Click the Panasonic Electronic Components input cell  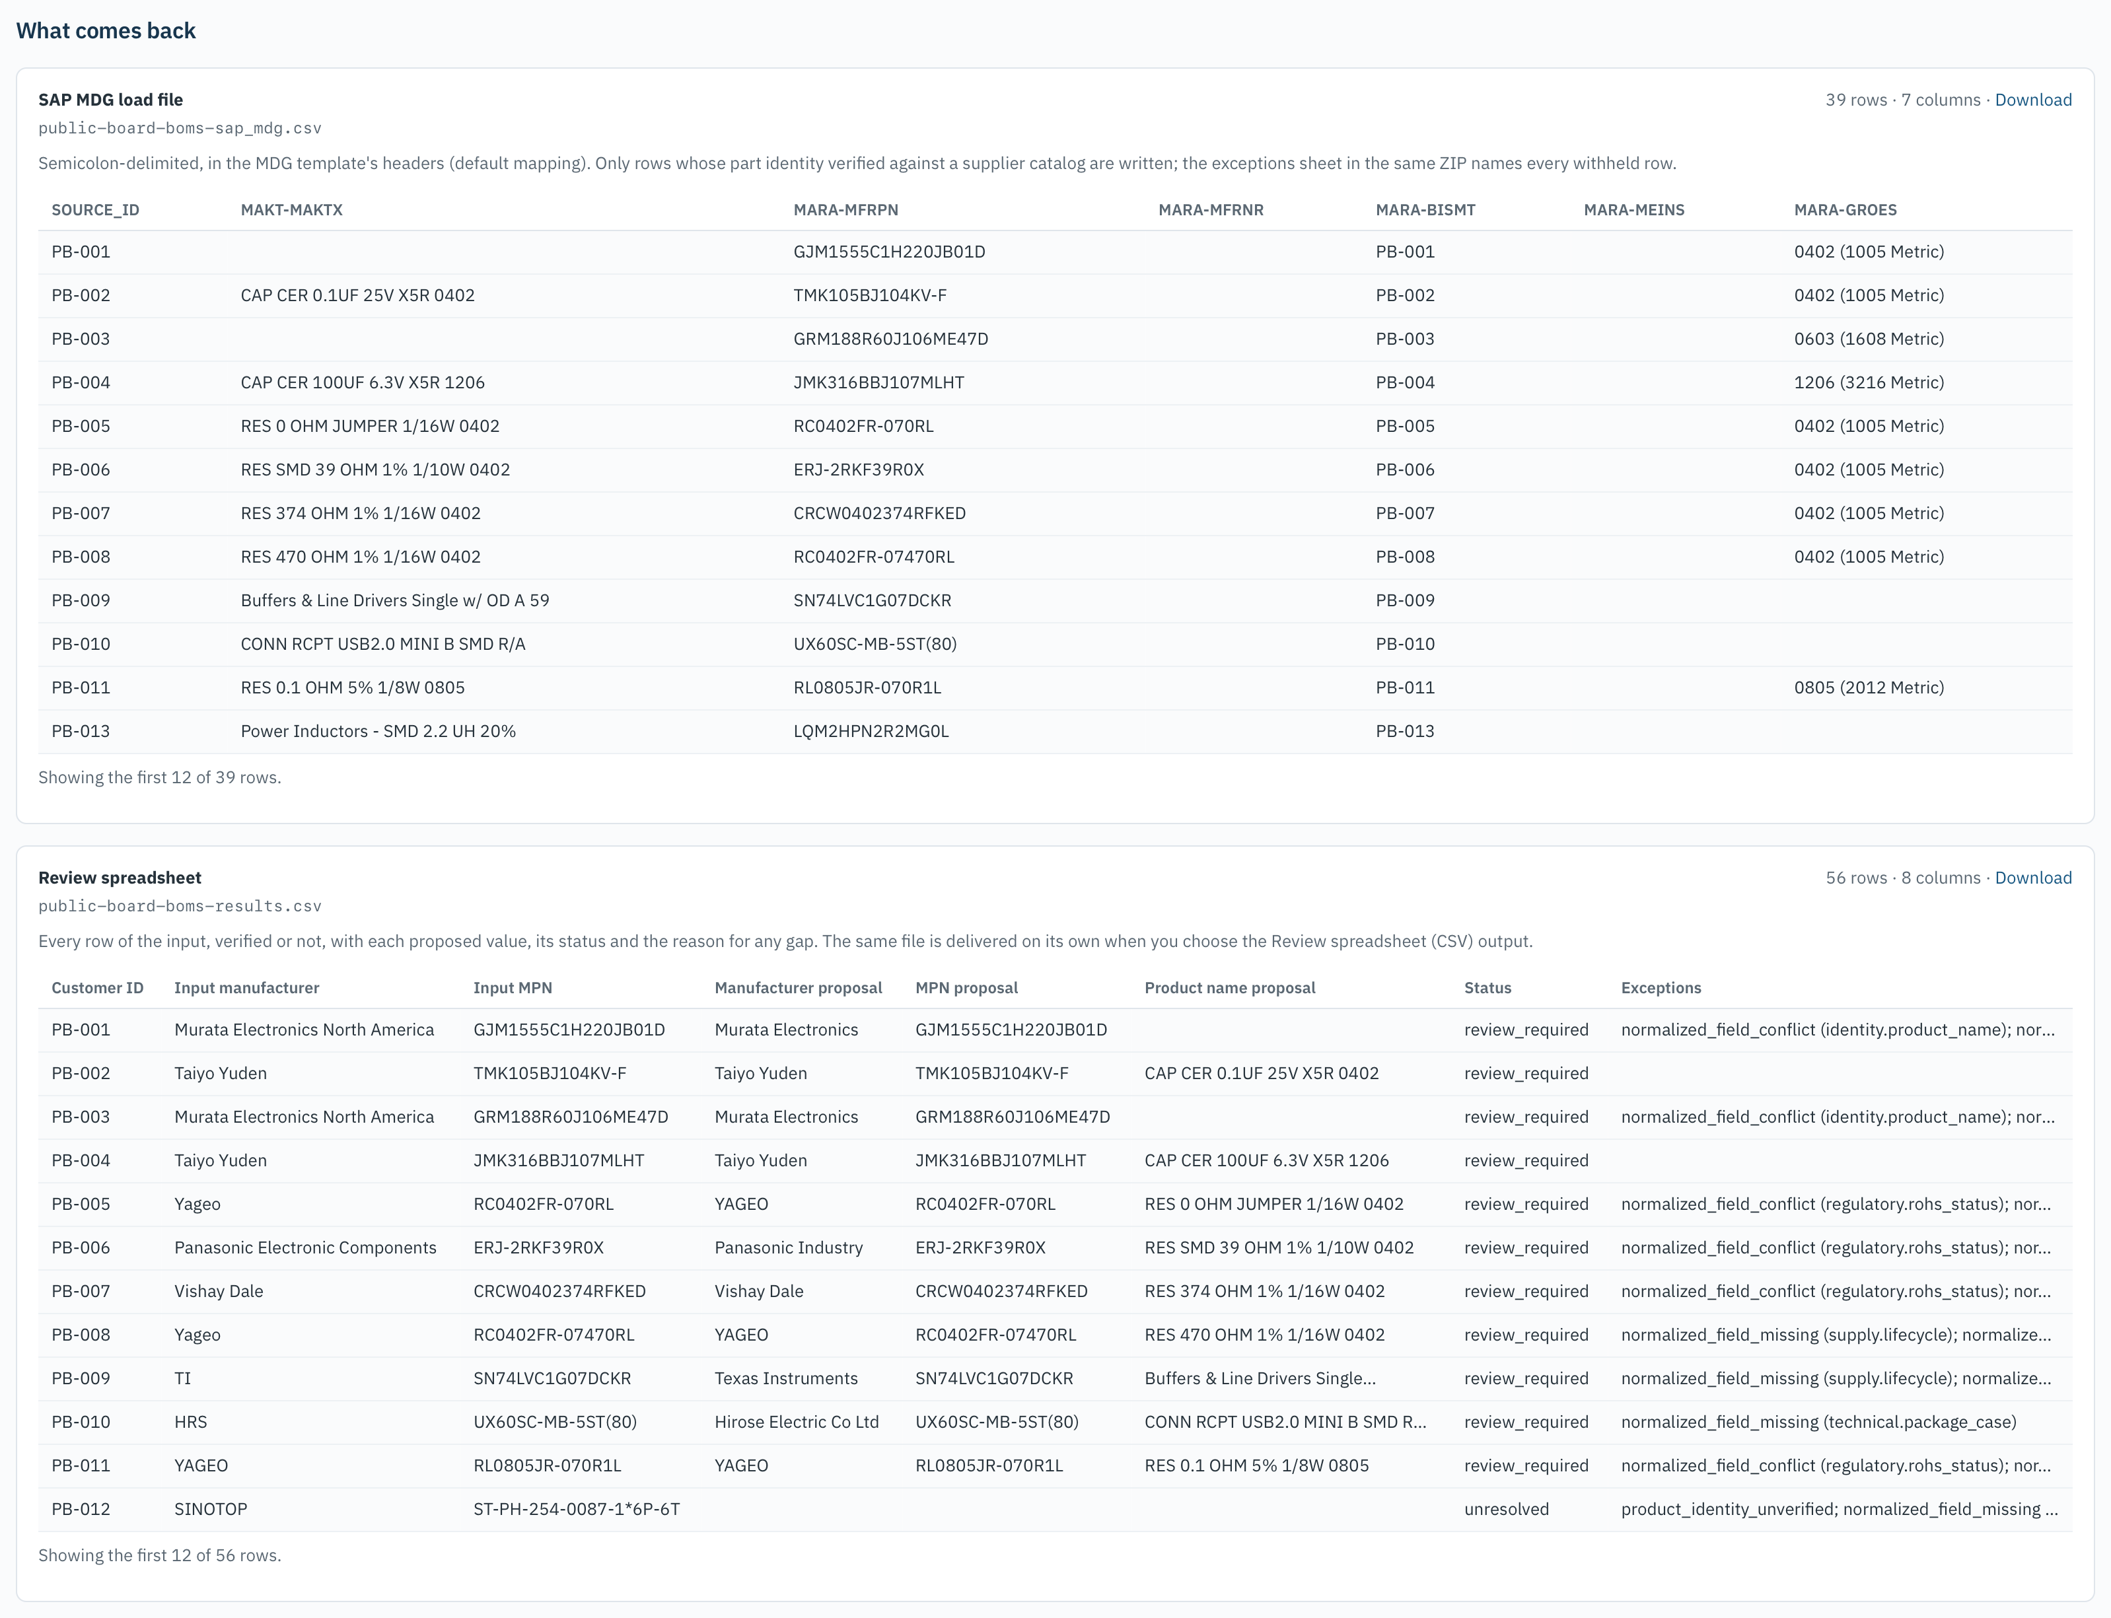coord(305,1248)
